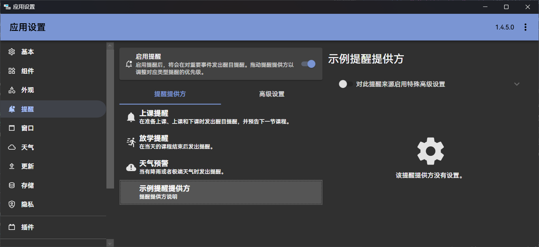Select the 存储 database icon
The height and width of the screenshot is (247, 539).
pos(12,185)
